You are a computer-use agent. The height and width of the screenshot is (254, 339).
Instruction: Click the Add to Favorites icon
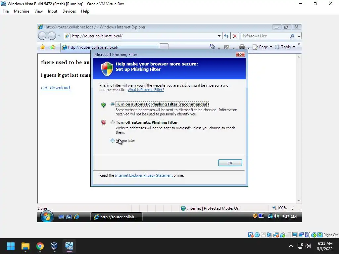click(x=52, y=47)
